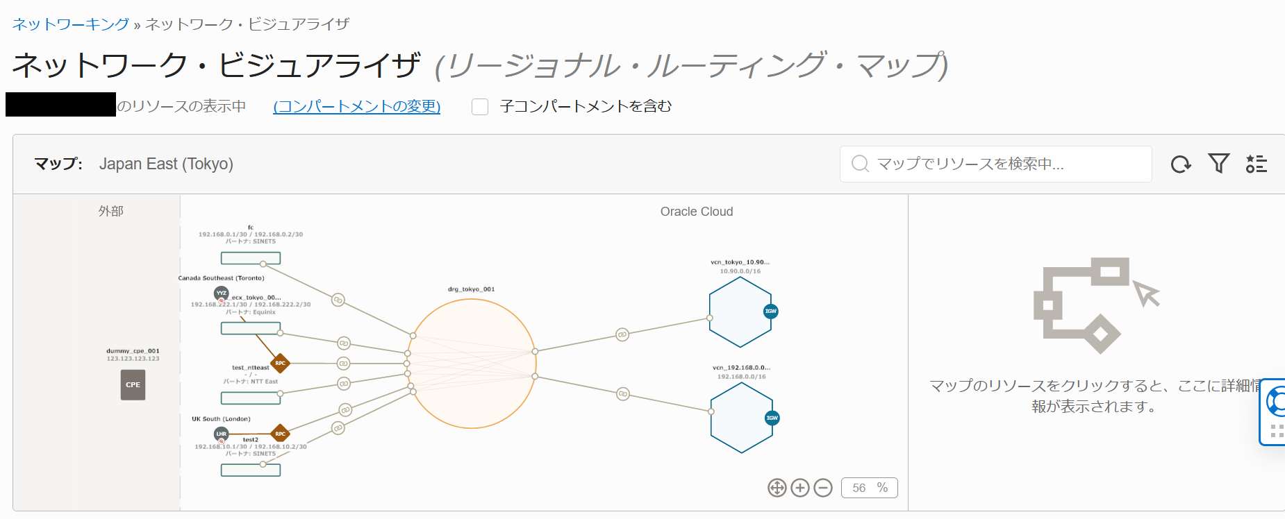The height and width of the screenshot is (519, 1285).
Task: Click the link icon on the LHR RPC line
Action: pos(345,410)
